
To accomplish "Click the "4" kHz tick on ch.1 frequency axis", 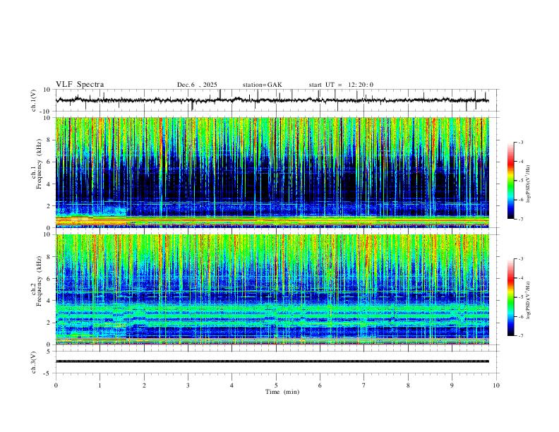I will [x=49, y=184].
